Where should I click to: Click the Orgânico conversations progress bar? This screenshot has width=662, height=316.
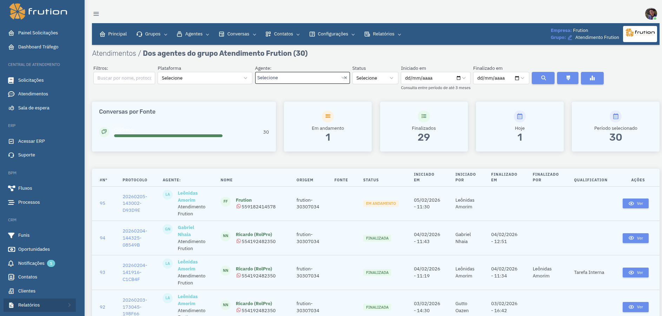click(168, 135)
